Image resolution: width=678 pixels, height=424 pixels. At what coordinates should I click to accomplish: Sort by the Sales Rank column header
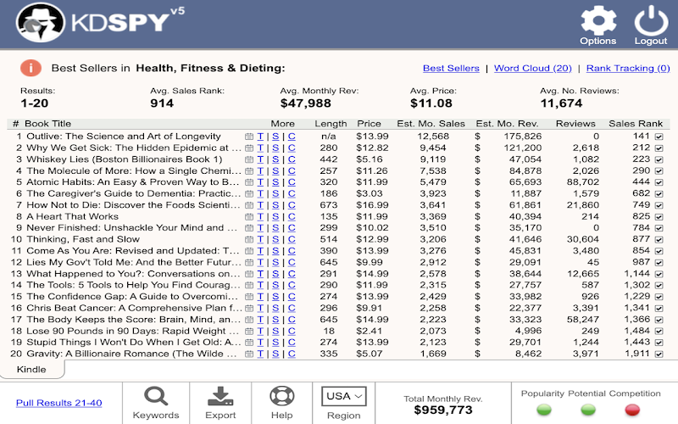[636, 124]
